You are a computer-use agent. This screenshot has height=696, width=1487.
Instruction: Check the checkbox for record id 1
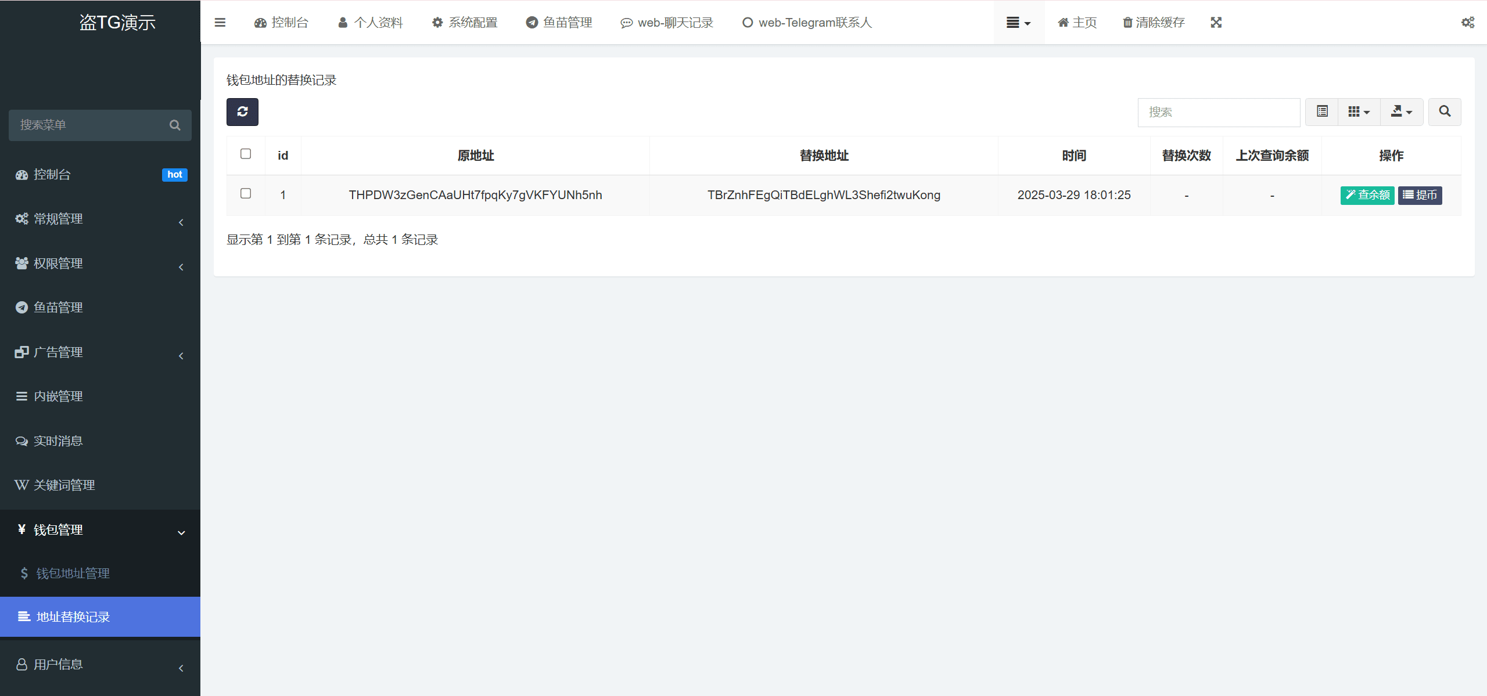pos(246,194)
